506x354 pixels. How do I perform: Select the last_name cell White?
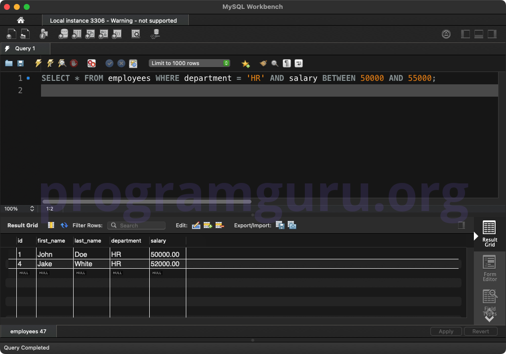click(91, 264)
